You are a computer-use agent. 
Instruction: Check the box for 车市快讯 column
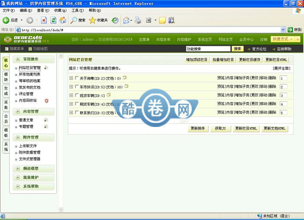pyautogui.click(x=77, y=87)
